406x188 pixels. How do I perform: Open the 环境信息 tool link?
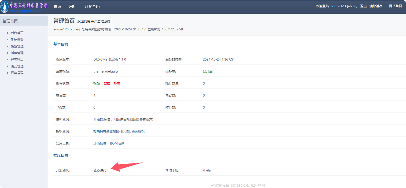point(100,143)
